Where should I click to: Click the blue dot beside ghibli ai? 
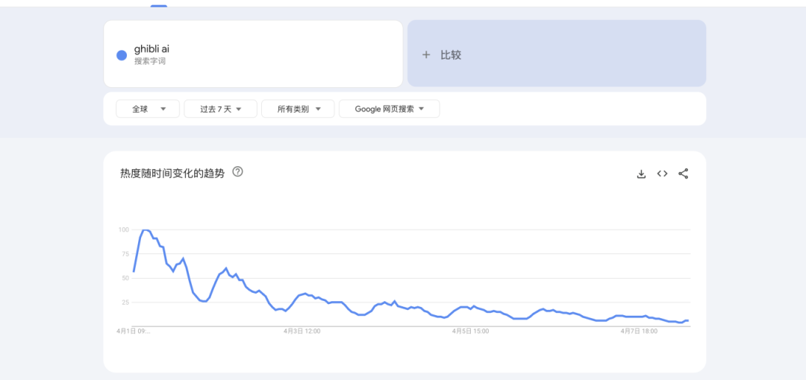122,54
